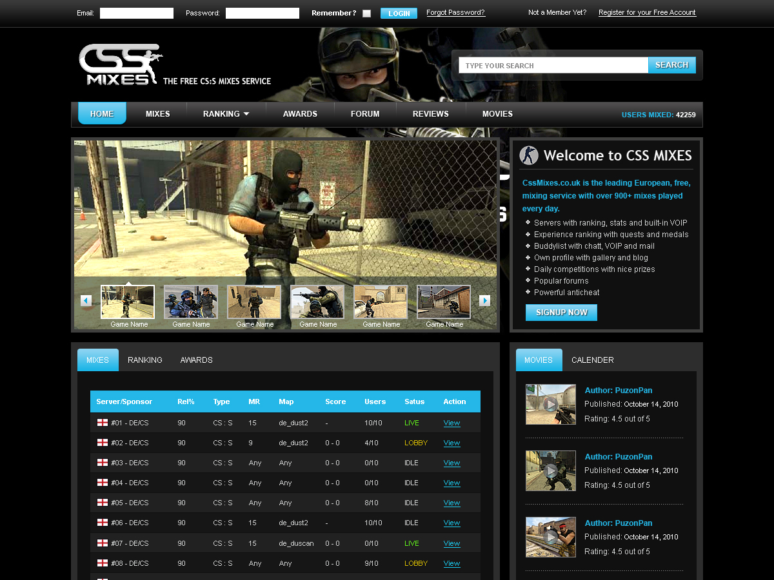Click the England flag for server #05
This screenshot has width=774, height=580.
point(103,503)
